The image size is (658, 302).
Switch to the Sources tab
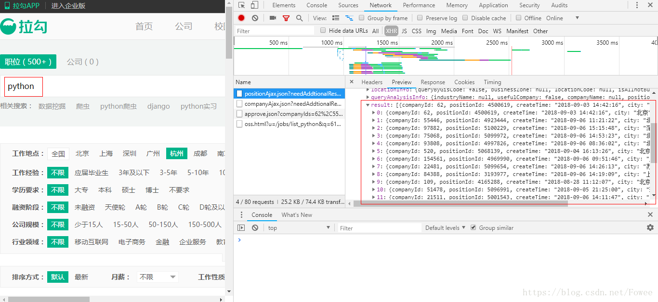[348, 5]
